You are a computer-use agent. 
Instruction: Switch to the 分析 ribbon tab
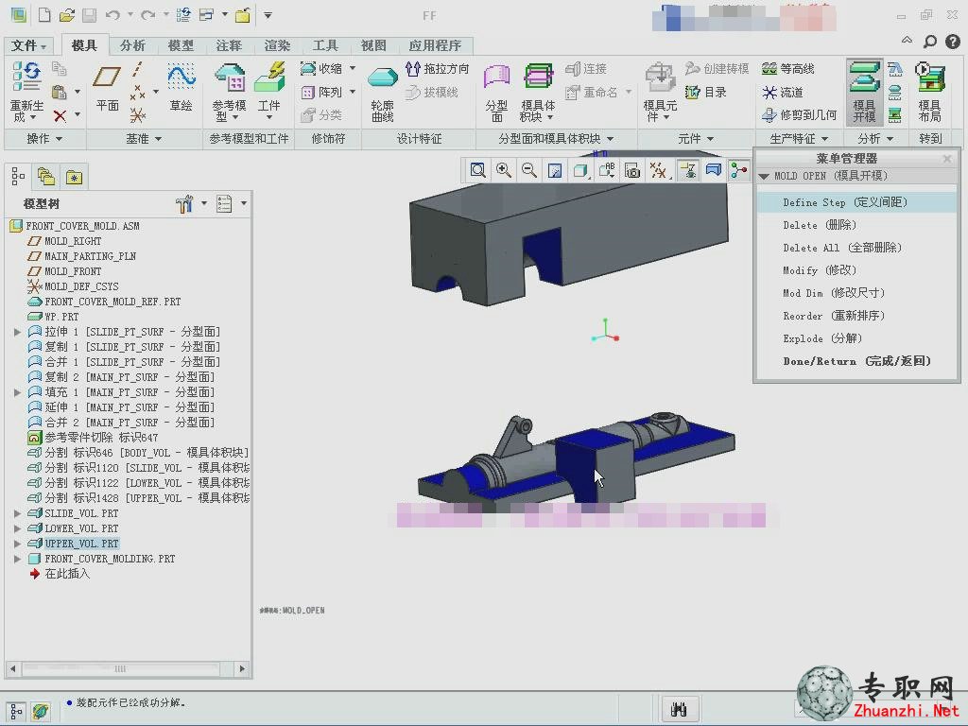coord(132,45)
